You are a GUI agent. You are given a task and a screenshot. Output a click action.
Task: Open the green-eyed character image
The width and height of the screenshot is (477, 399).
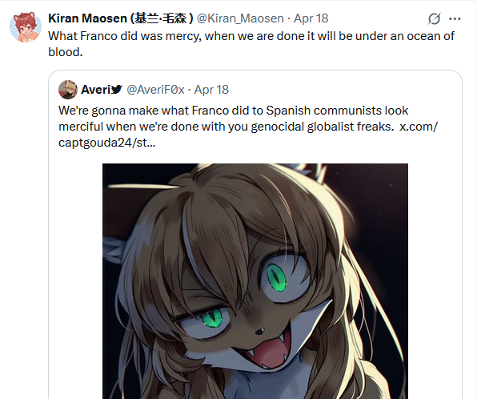coord(255,281)
